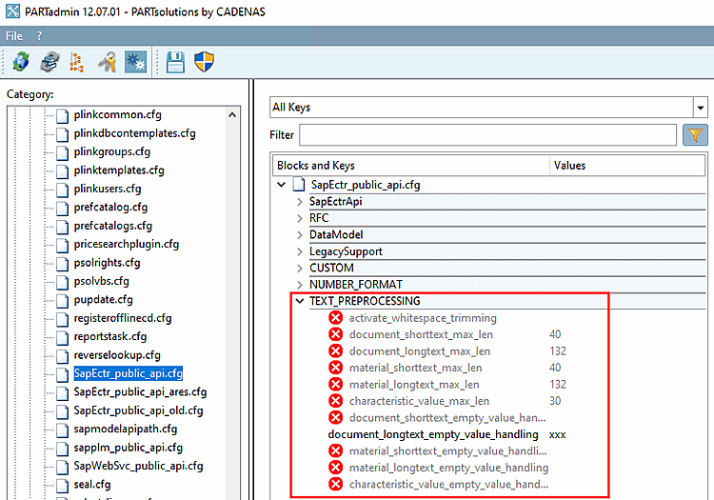This screenshot has height=500, width=714.
Task: Click red X icon beside characteristic_value_empty_value_hand...
Action: [x=336, y=484]
